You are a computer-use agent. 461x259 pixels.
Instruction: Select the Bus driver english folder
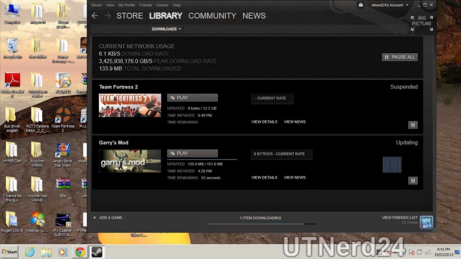tap(12, 120)
